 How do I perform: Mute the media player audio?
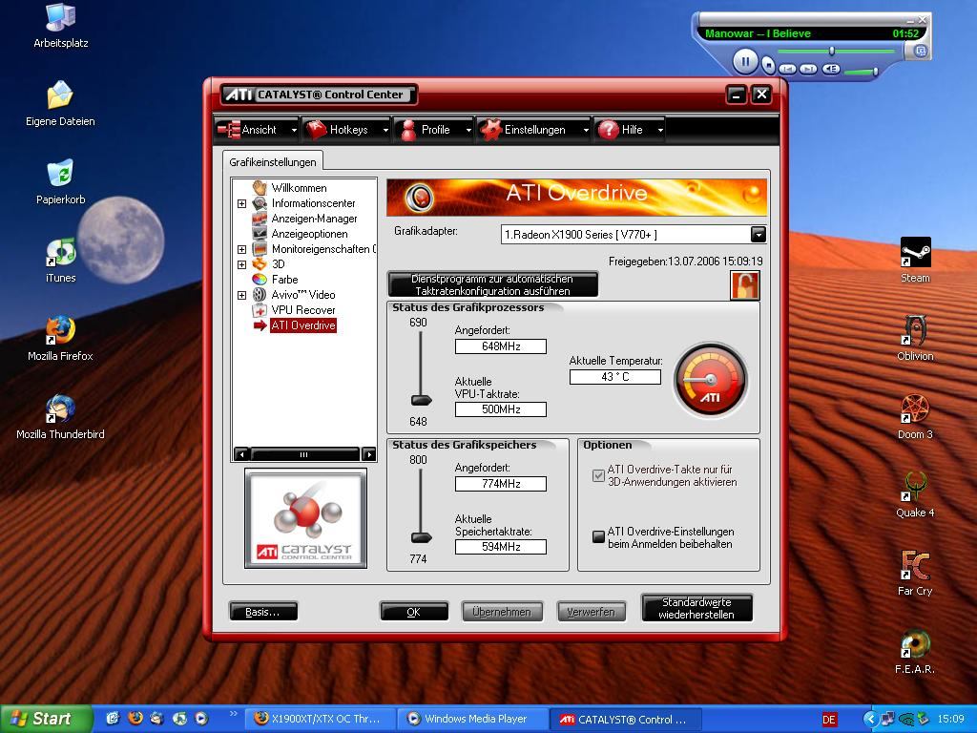[831, 69]
